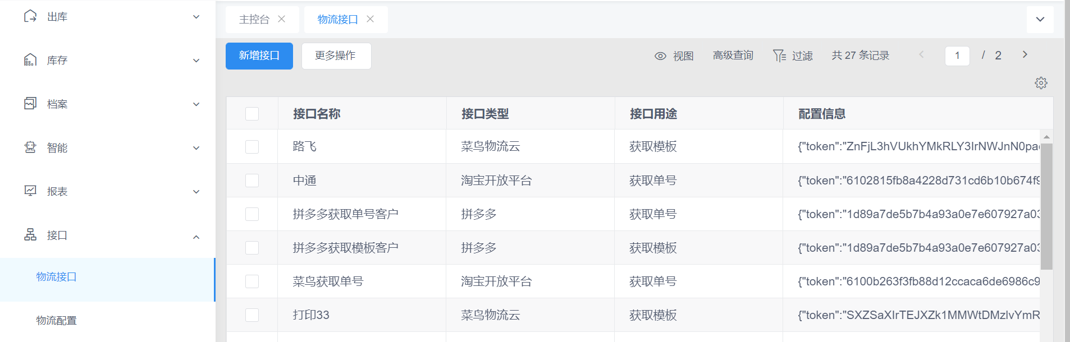This screenshot has height=342, width=1070.
Task: Switch to the 主控台 tab
Action: [x=254, y=20]
